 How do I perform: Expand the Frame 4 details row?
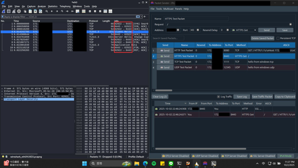pos(2,89)
